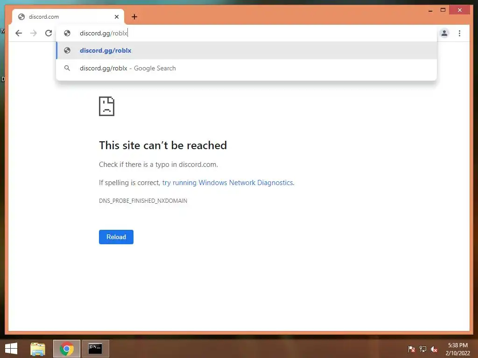
Task: Minimize the Chrome window
Action: [430, 10]
